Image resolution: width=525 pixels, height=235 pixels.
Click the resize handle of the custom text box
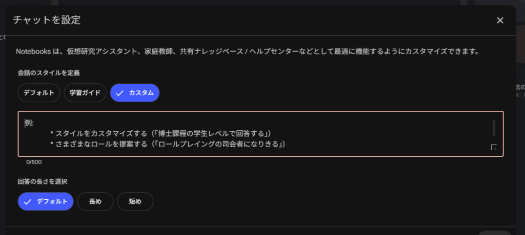click(494, 147)
